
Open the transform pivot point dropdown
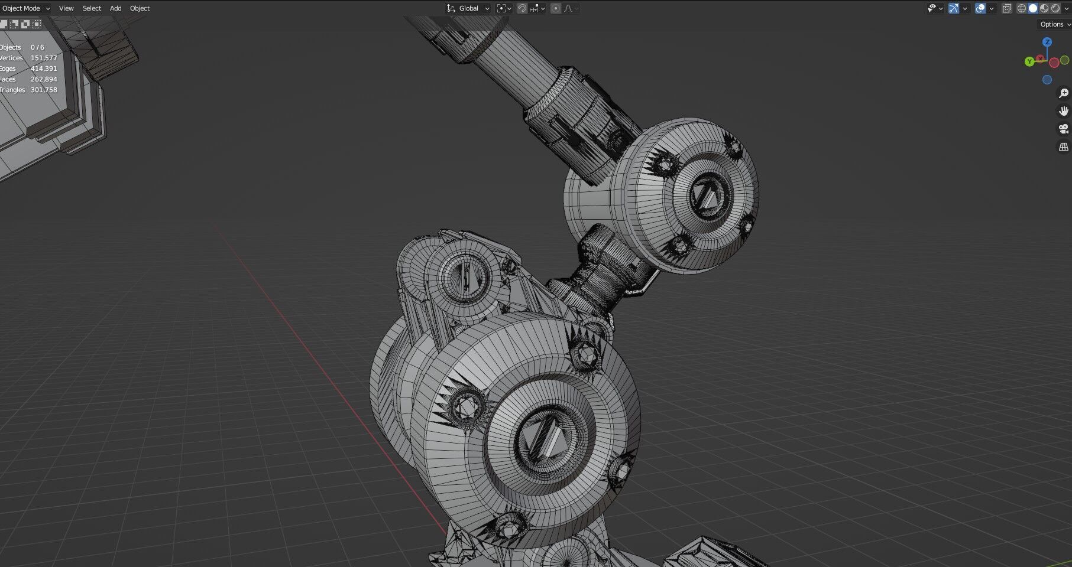coord(504,8)
